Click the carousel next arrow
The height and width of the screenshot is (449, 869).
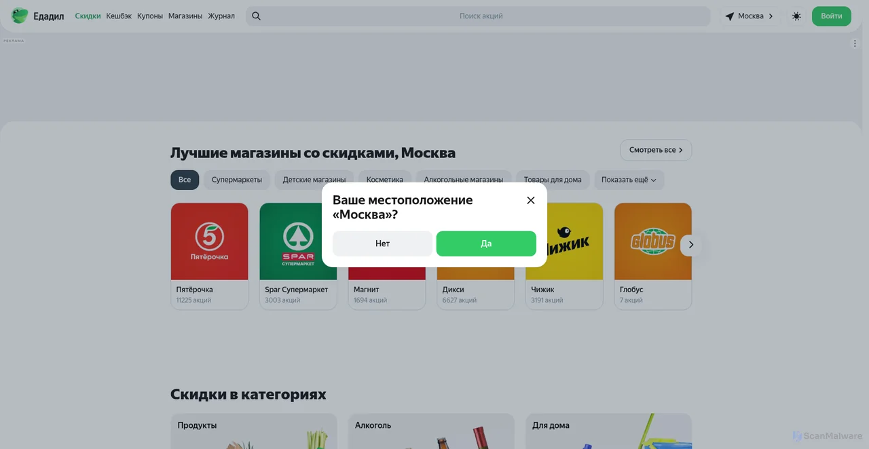click(x=690, y=245)
